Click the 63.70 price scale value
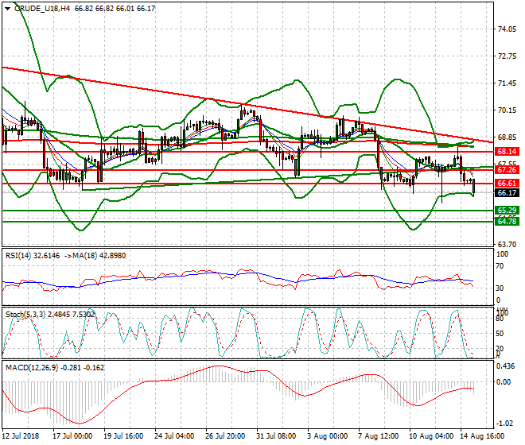Viewport: 525px width, 445px height. [x=507, y=245]
